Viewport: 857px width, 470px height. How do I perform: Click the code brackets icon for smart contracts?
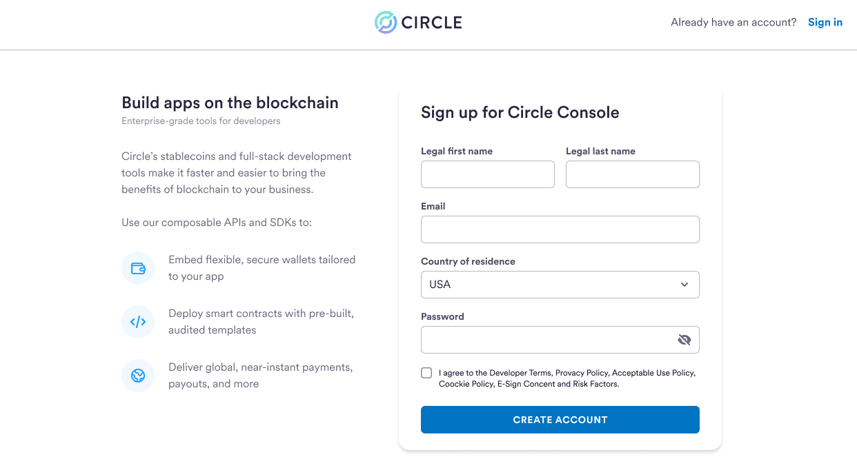[x=138, y=322]
